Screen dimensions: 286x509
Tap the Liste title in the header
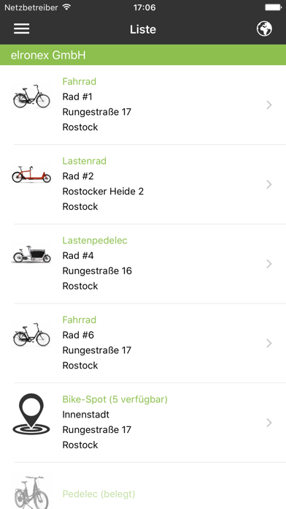[143, 29]
